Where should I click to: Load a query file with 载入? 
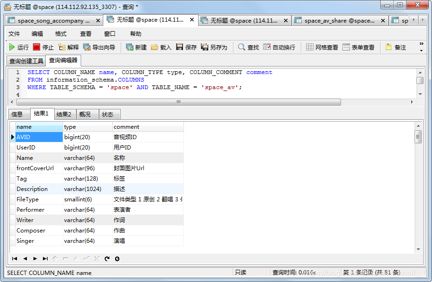point(161,47)
